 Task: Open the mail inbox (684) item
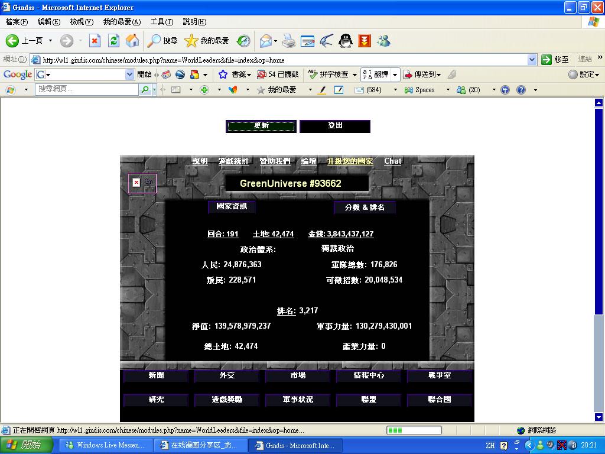(x=368, y=90)
